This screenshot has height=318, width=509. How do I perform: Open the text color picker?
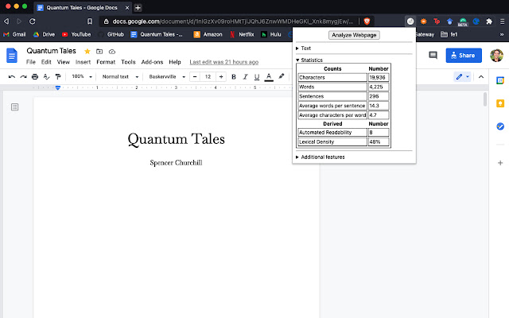pos(269,76)
